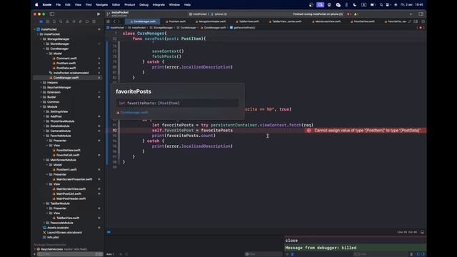Open the Debug menu

(144, 5)
